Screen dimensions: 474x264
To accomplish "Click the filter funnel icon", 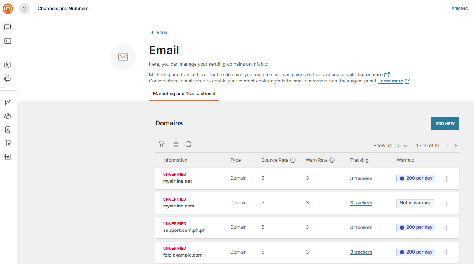I will [162, 144].
